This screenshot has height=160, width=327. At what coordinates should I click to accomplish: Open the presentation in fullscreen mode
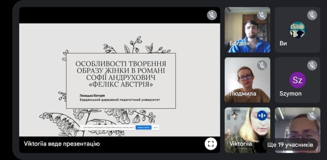pyautogui.click(x=211, y=144)
